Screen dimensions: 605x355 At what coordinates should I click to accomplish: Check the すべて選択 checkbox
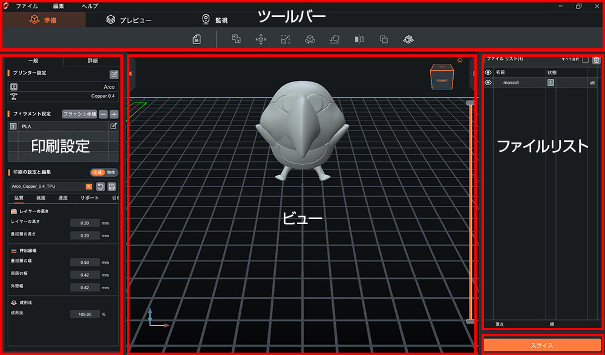point(586,60)
